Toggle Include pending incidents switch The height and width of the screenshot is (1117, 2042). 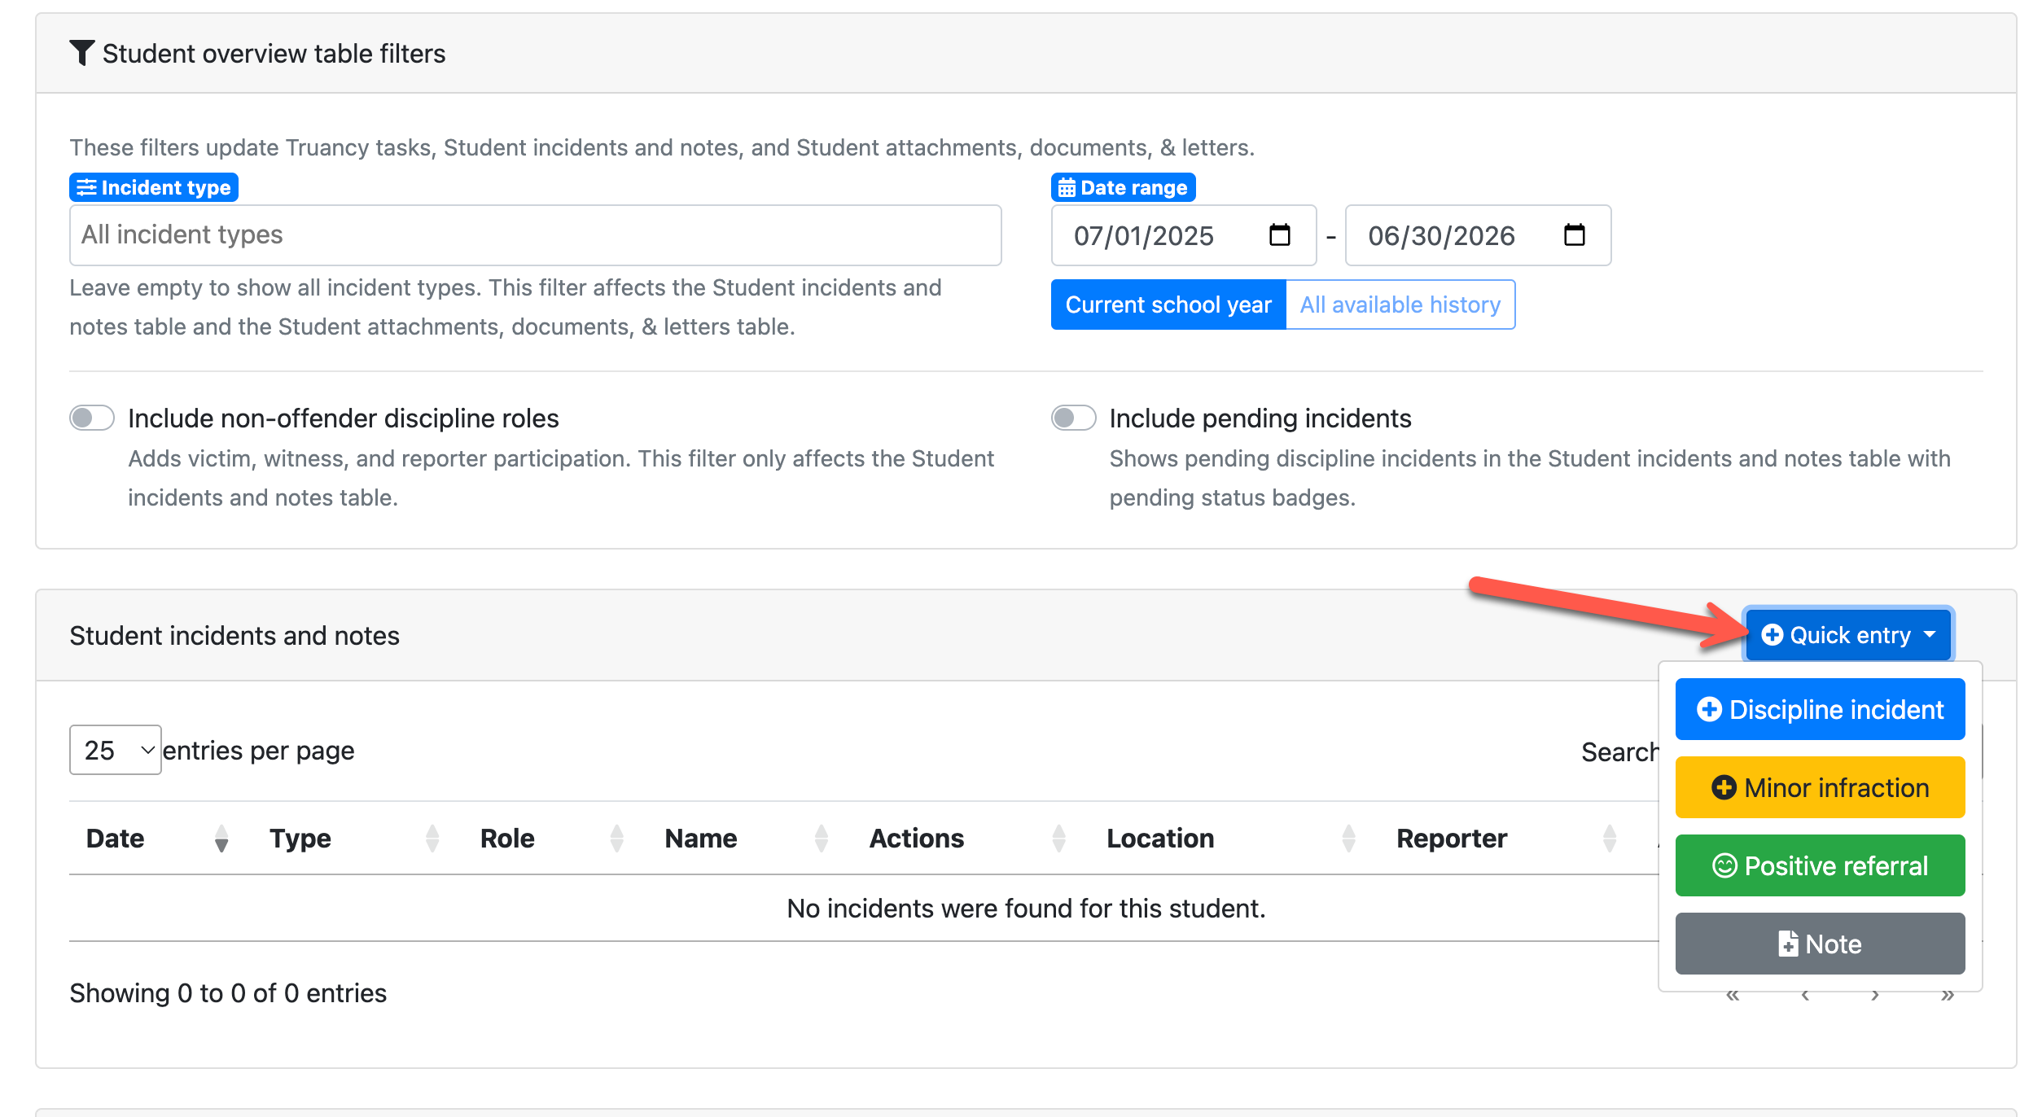[x=1073, y=418]
